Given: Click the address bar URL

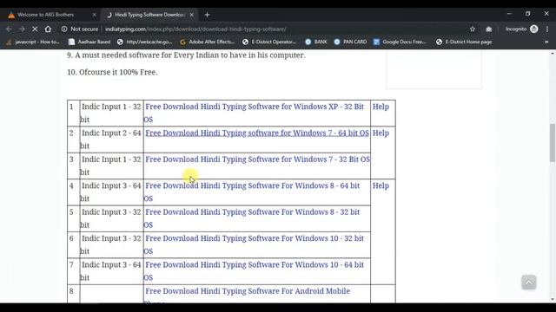Looking at the screenshot, I should [x=195, y=29].
